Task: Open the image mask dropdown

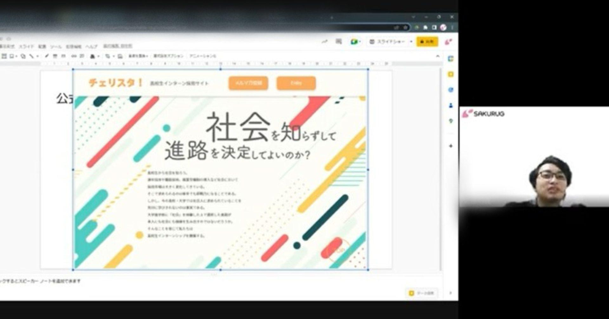Action: 113,56
